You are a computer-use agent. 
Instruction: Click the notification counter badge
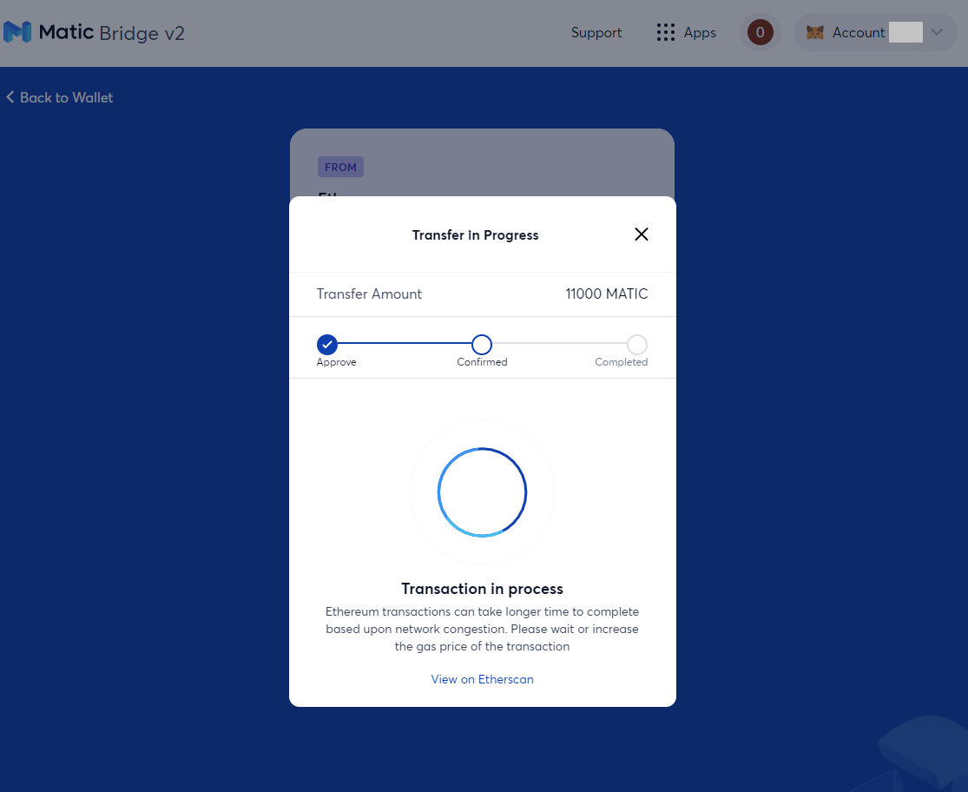click(x=760, y=32)
